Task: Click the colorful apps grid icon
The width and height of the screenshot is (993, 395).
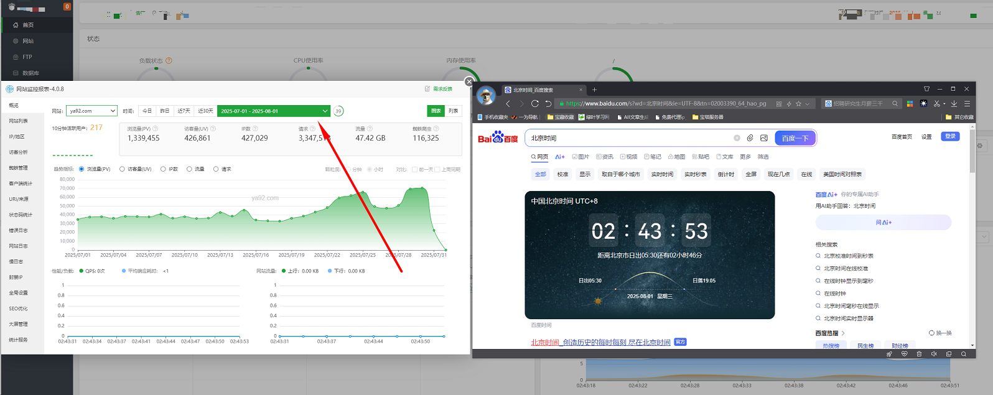Action: tap(910, 104)
